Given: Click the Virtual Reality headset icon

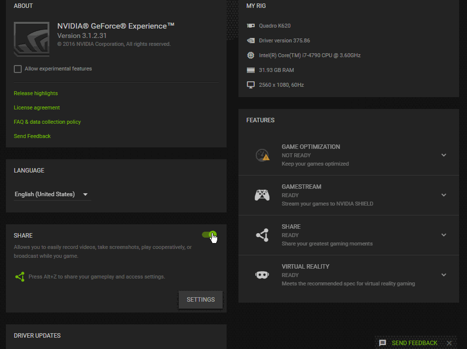Looking at the screenshot, I should pos(262,275).
